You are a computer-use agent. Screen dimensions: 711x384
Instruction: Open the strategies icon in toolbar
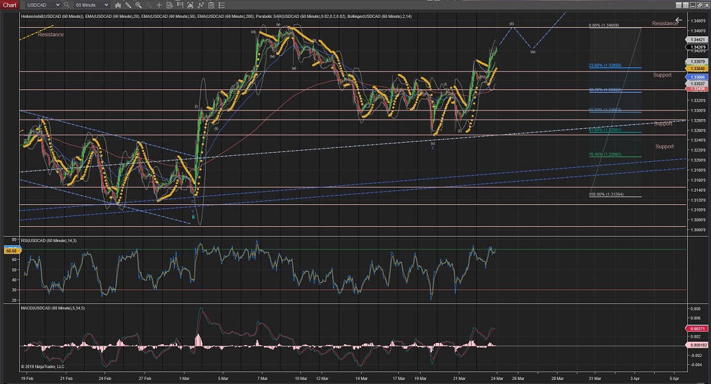(x=200, y=5)
